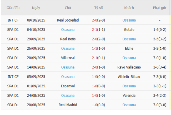Select the Valencia team name

pyautogui.click(x=129, y=96)
